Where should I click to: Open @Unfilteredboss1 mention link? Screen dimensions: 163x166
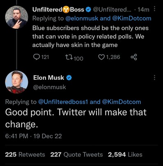63,102
